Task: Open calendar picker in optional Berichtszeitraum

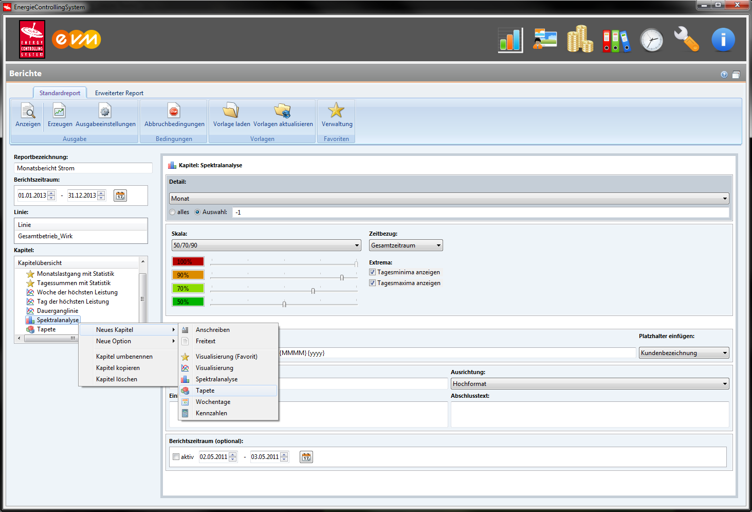Action: (306, 457)
